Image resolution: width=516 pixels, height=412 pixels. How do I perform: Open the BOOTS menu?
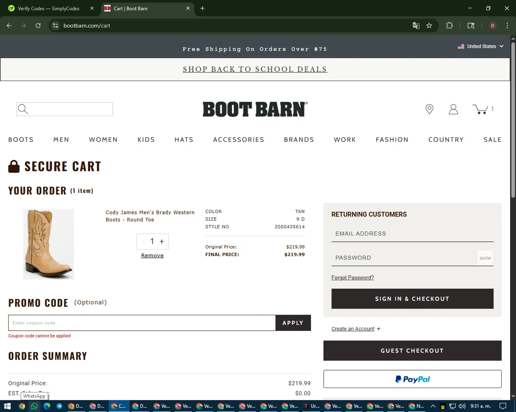tap(21, 140)
